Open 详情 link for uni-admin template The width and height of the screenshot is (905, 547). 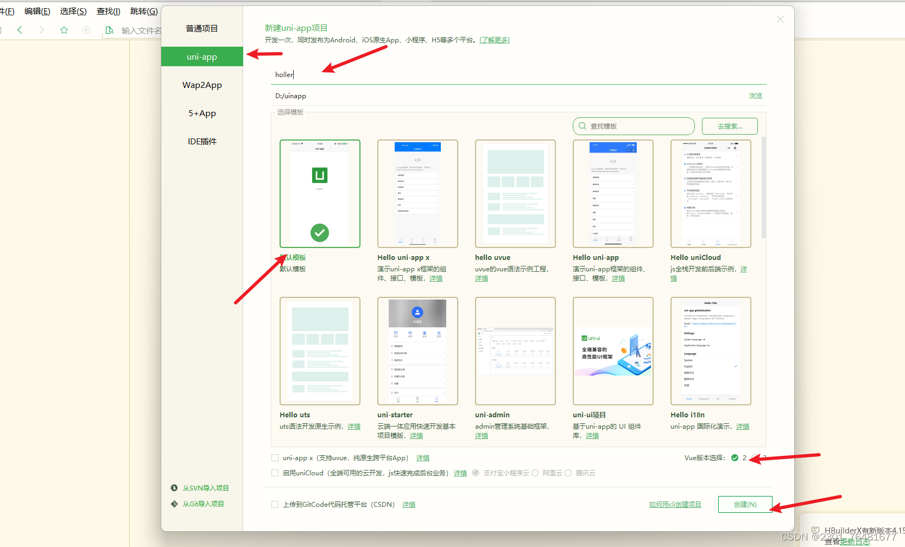point(482,436)
